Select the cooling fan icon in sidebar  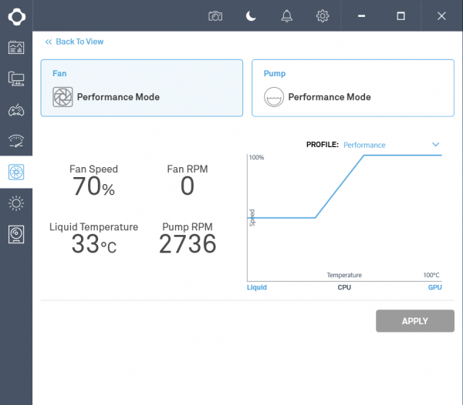pyautogui.click(x=16, y=172)
